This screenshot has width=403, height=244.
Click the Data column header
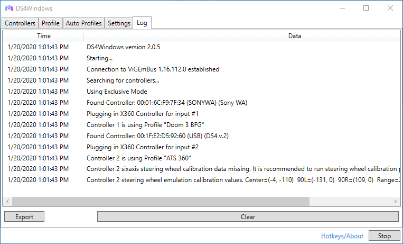pos(295,36)
